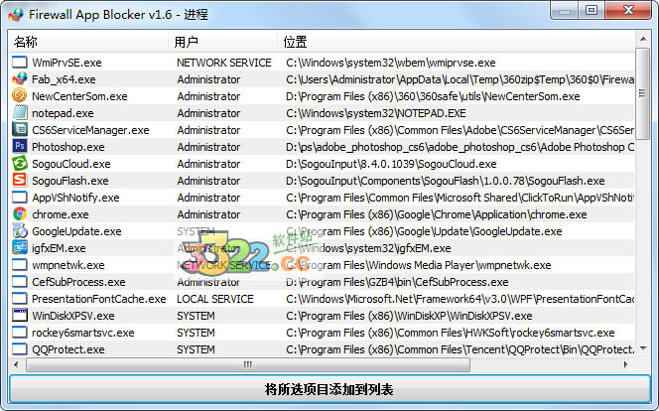The image size is (659, 411).
Task: Click the C:\Windows\system32\NOTEPAD.EXE path
Action: tap(376, 113)
